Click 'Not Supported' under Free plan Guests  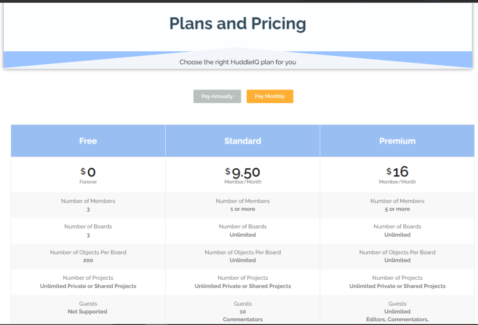coord(87,311)
